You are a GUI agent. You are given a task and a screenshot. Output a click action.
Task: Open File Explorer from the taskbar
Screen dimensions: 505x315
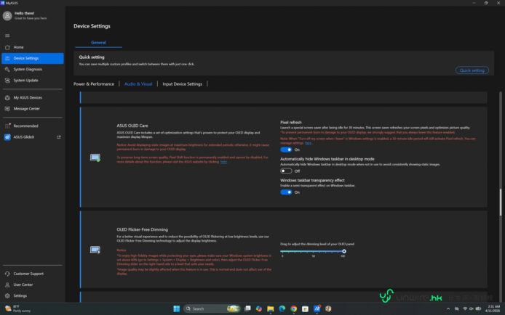click(271, 308)
